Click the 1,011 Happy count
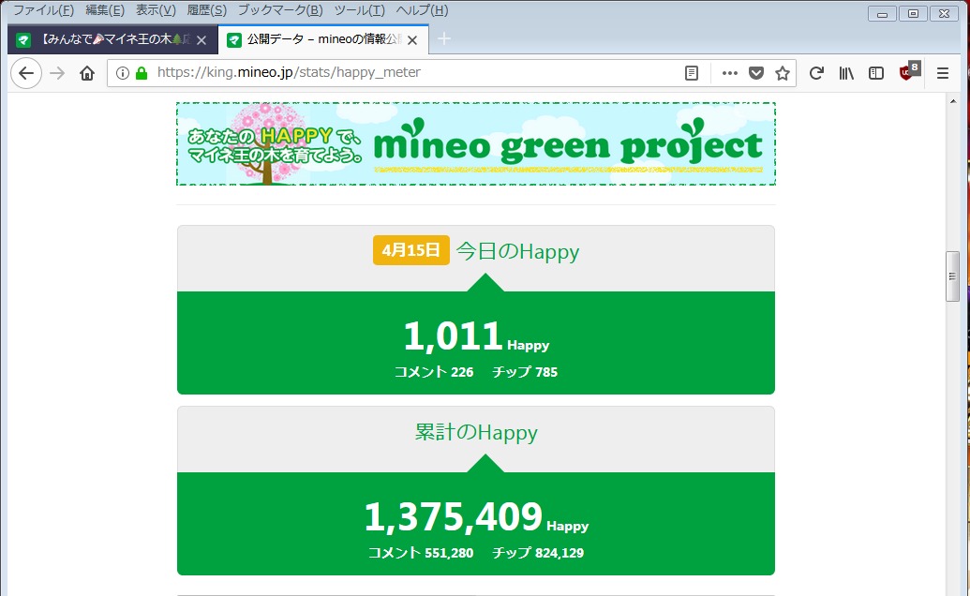 click(476, 337)
